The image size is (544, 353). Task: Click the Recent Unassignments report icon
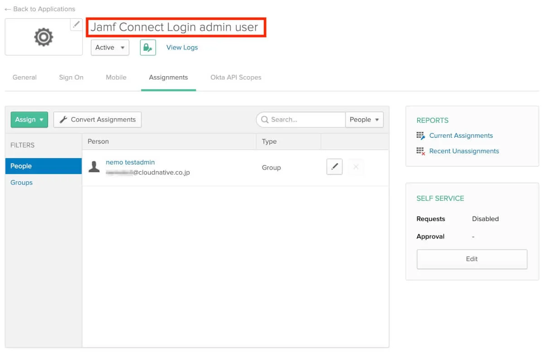tap(420, 151)
